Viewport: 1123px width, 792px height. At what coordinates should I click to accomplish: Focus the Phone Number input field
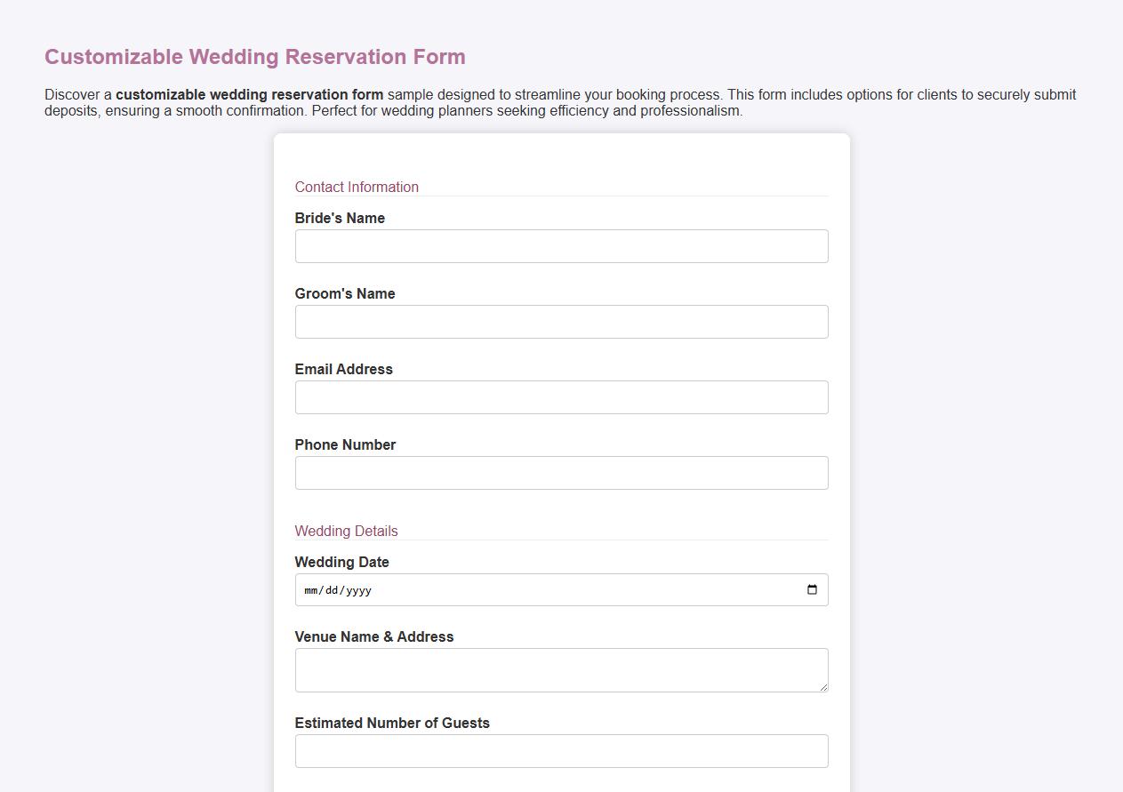(561, 473)
